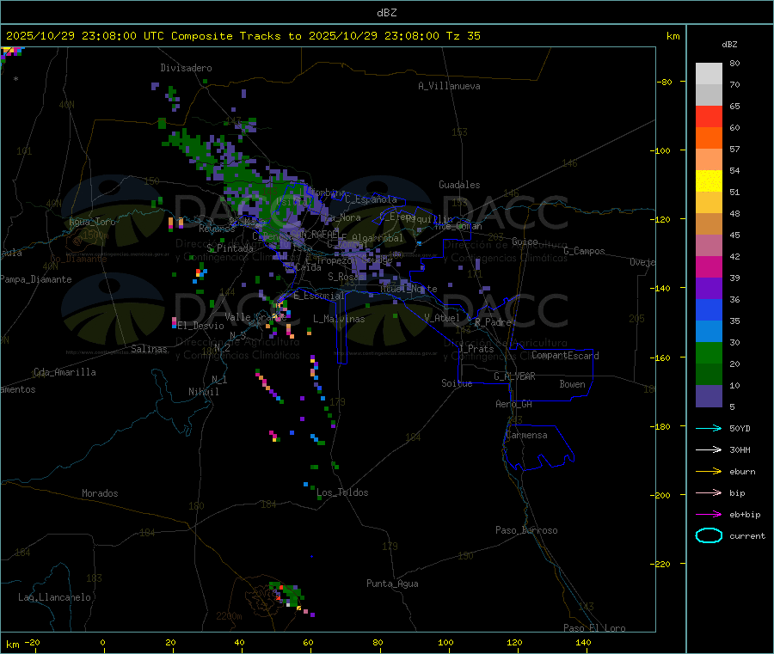Click the A_Villanueva map label

click(449, 86)
